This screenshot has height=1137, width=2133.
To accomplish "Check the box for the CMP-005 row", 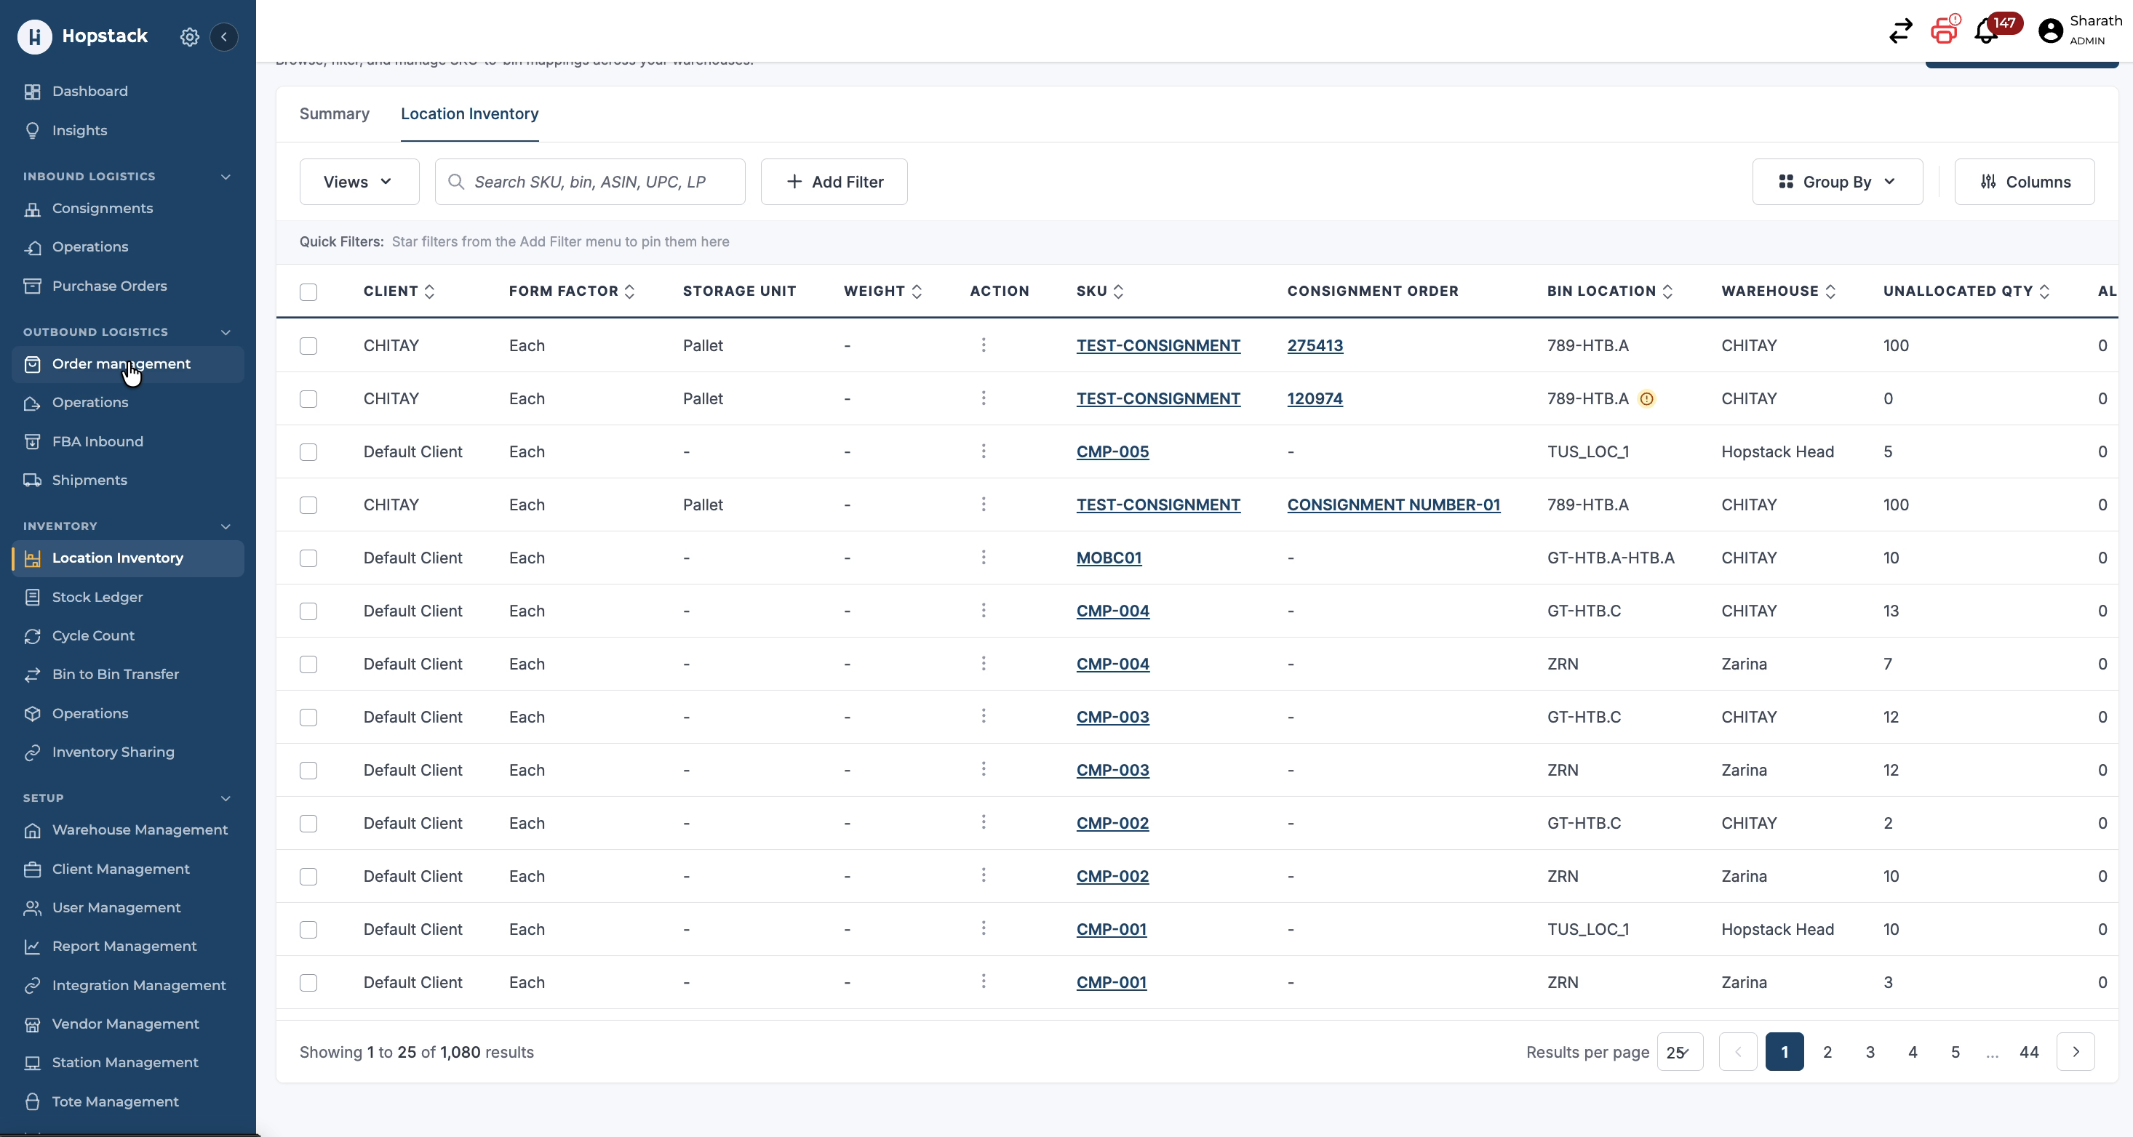I will point(308,452).
